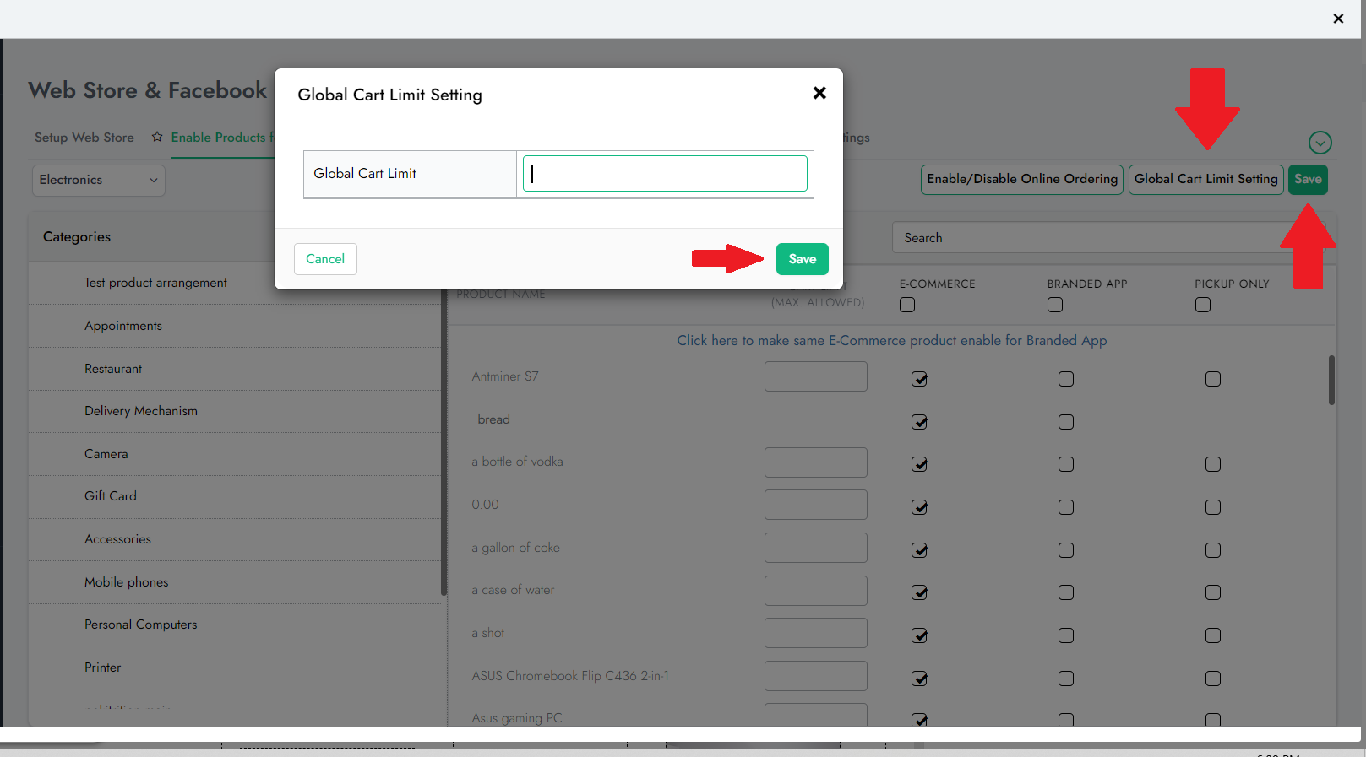Uncheck E-Commerce for Antminer S7
The height and width of the screenshot is (757, 1366).
(x=919, y=379)
